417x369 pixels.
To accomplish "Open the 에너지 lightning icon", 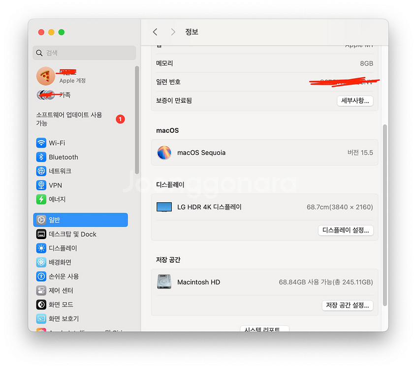I will (x=41, y=199).
